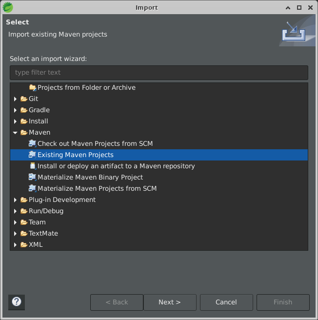Click the Materialize Maven Binary Project icon
318x320 pixels.
coord(33,177)
